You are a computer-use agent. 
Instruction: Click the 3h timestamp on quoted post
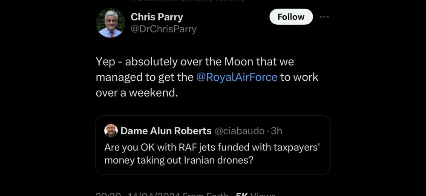tap(277, 131)
